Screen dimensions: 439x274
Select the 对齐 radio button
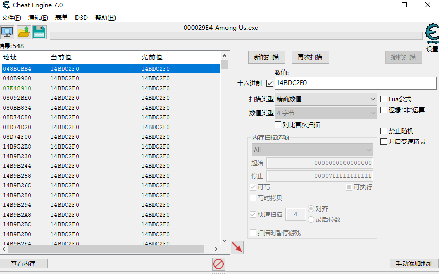coord(311,208)
